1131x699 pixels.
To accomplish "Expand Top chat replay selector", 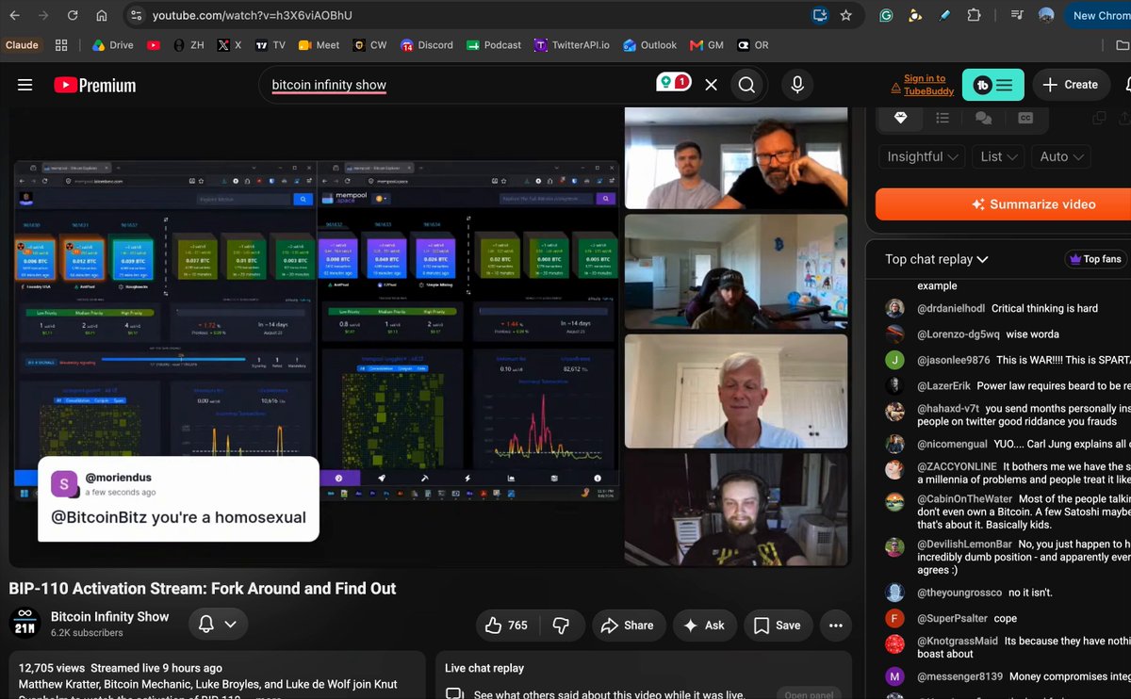I will 937,259.
